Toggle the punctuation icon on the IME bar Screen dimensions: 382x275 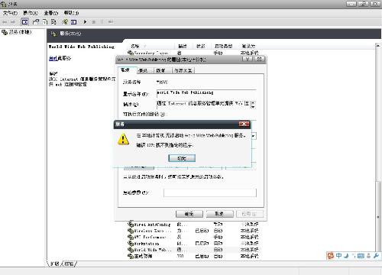(353, 256)
